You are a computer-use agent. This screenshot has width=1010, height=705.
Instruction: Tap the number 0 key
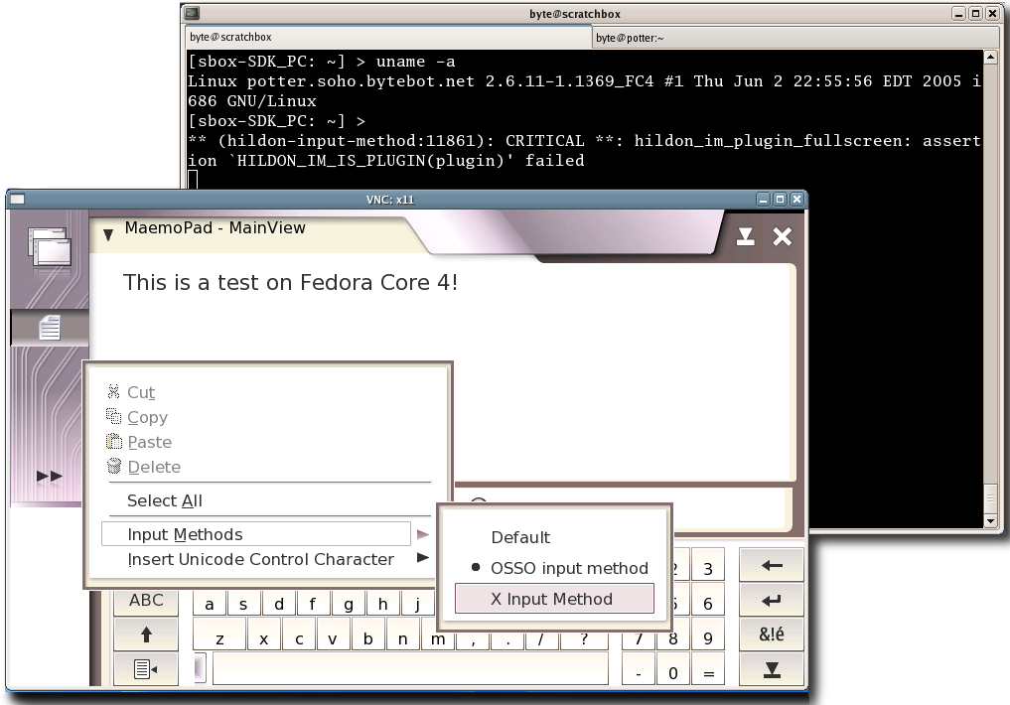tap(673, 671)
